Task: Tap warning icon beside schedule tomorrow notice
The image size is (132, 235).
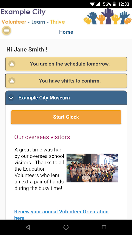Action: (12, 64)
